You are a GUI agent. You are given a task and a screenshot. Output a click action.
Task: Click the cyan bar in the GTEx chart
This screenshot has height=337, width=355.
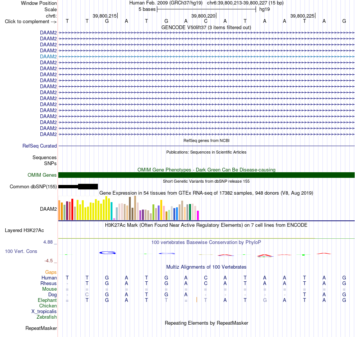coord(111,211)
